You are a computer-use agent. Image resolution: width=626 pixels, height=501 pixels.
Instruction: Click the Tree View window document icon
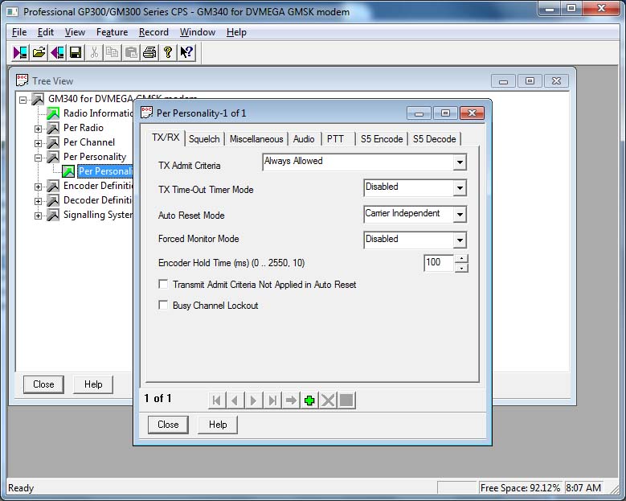coord(22,80)
